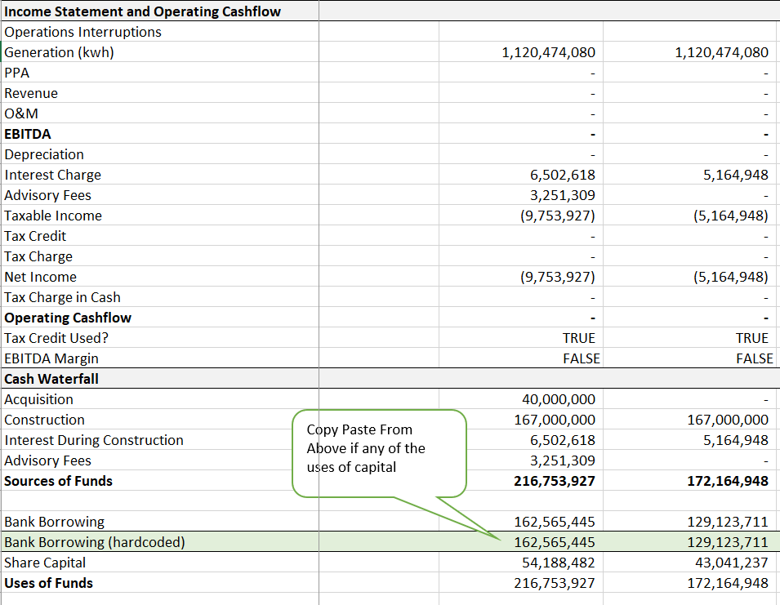Viewport: 780px width, 605px height.
Task: Select Interest Charge value 5,164,948
Action: pyautogui.click(x=735, y=175)
